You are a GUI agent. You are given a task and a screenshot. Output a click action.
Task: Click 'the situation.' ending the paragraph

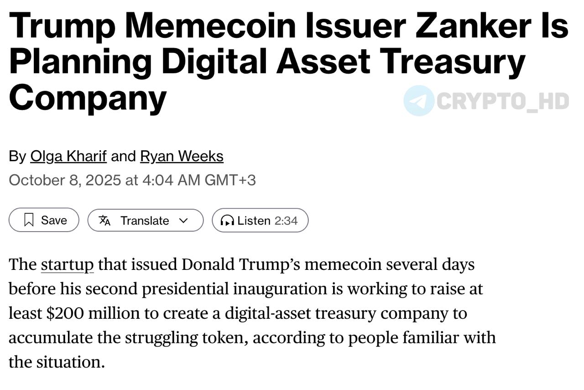pyautogui.click(x=57, y=362)
